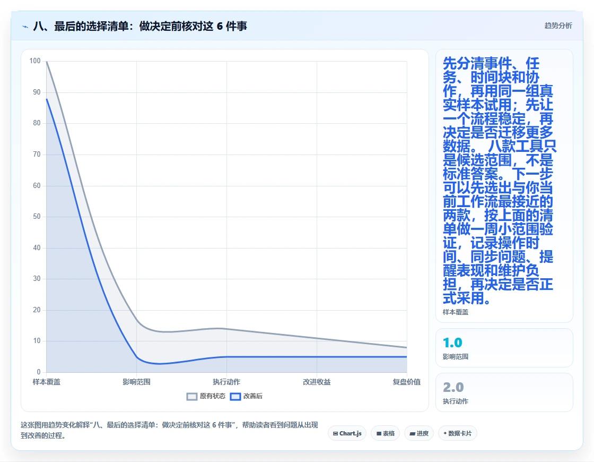Toggle the 原有状态 legend entry

pyautogui.click(x=206, y=396)
